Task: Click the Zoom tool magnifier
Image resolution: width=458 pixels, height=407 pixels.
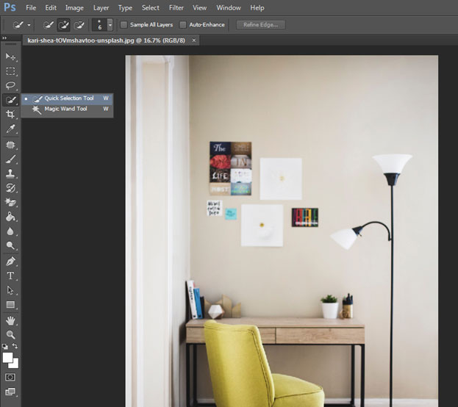Action: (x=10, y=334)
